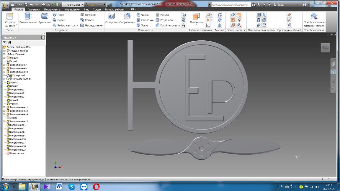Click the Перед face of view cube
This screenshot has height=191, width=340.
(325, 48)
